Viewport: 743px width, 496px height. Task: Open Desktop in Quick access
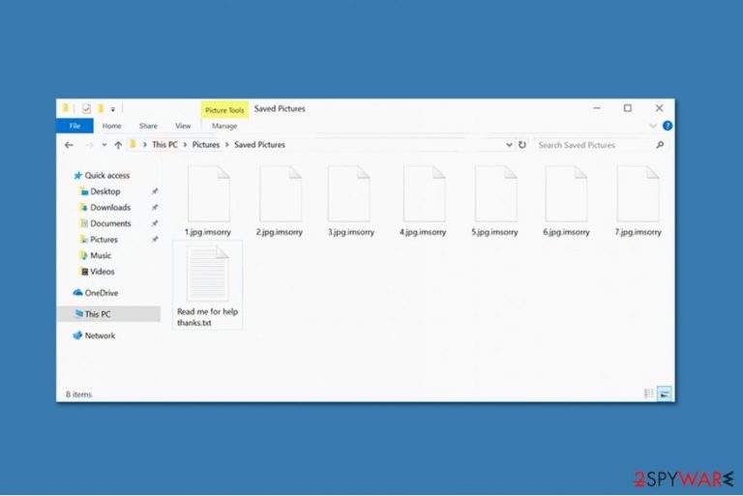pyautogui.click(x=104, y=191)
